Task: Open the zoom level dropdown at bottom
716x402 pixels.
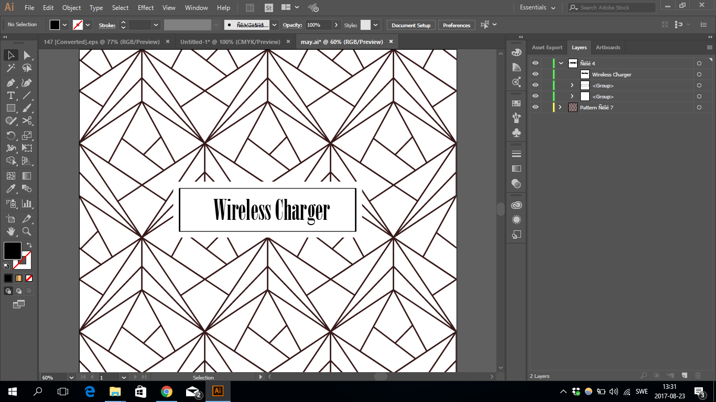Action: tap(71, 377)
